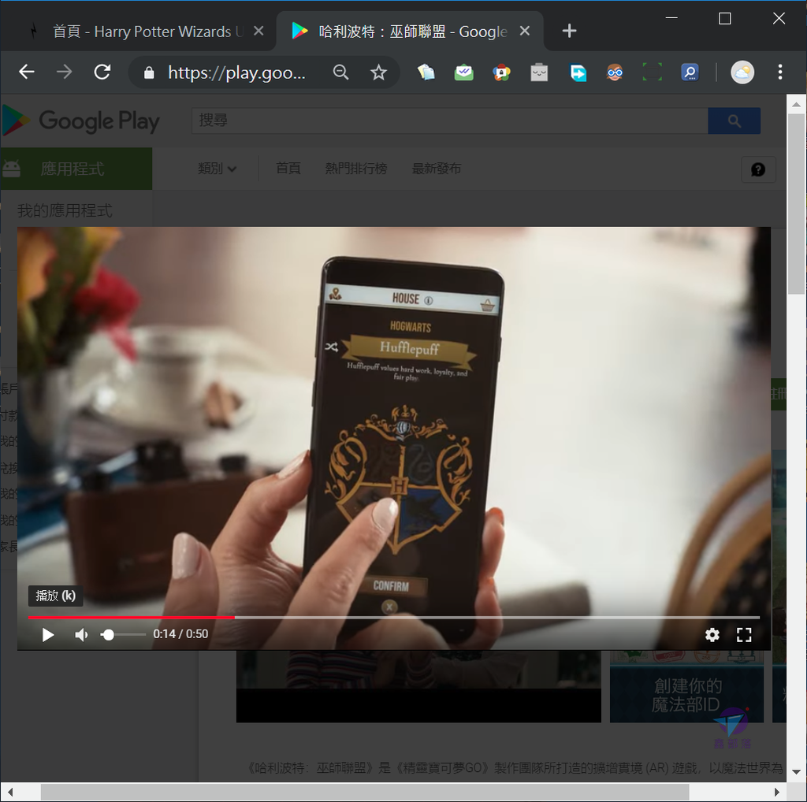Click the Google Play logo
807x802 pixels.
coord(81,121)
